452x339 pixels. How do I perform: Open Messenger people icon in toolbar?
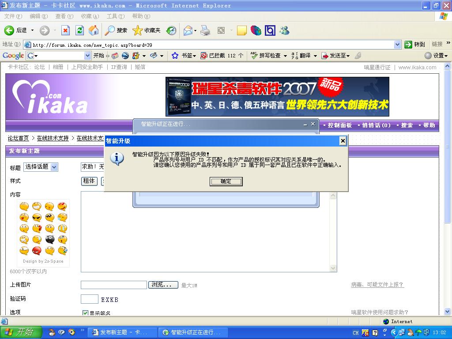[x=284, y=30]
